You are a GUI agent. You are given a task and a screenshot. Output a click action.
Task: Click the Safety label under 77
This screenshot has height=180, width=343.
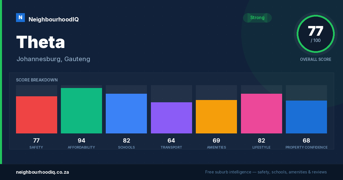point(36,147)
